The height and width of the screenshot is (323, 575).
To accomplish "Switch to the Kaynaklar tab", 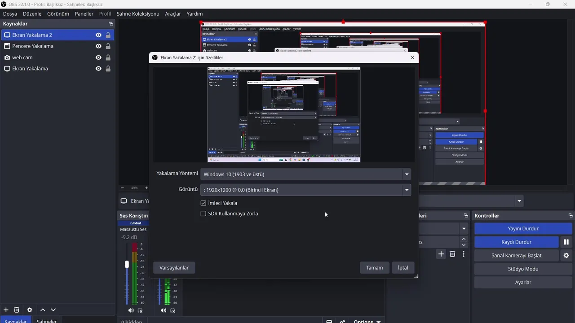I will tap(16, 320).
